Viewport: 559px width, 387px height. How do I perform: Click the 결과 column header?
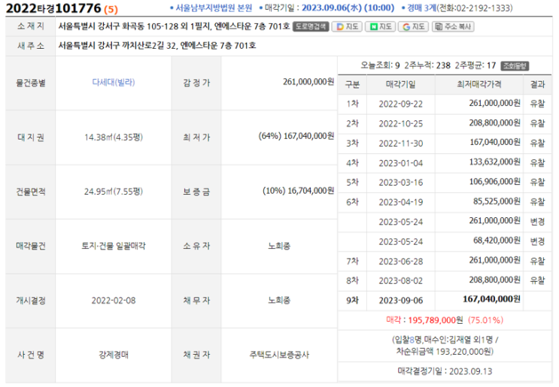click(537, 84)
